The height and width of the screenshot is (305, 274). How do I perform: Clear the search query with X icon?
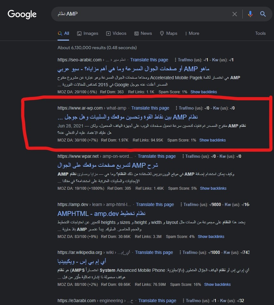click(234, 14)
